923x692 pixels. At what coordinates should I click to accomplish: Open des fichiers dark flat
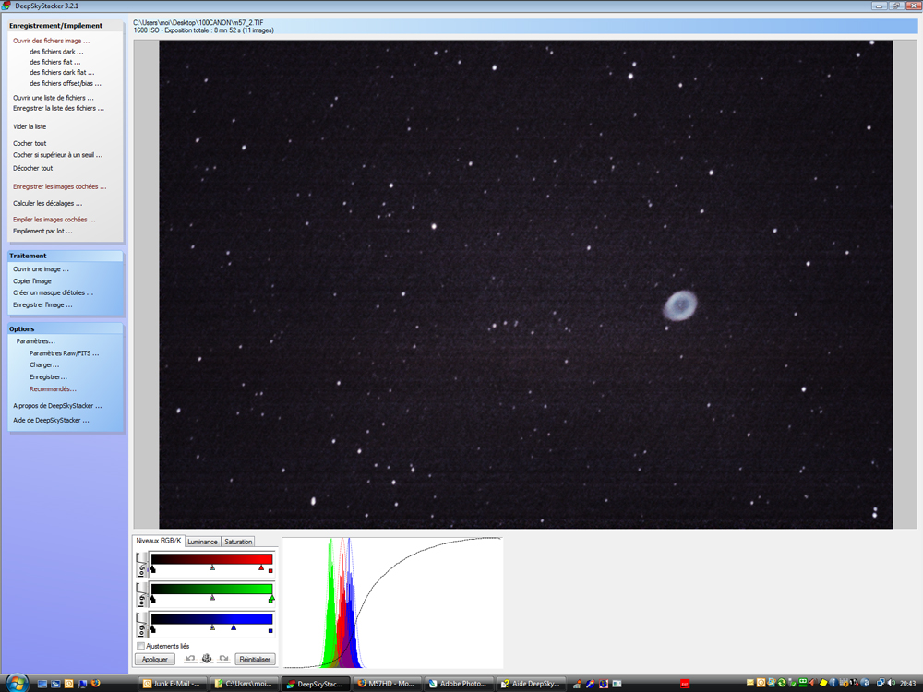(62, 72)
